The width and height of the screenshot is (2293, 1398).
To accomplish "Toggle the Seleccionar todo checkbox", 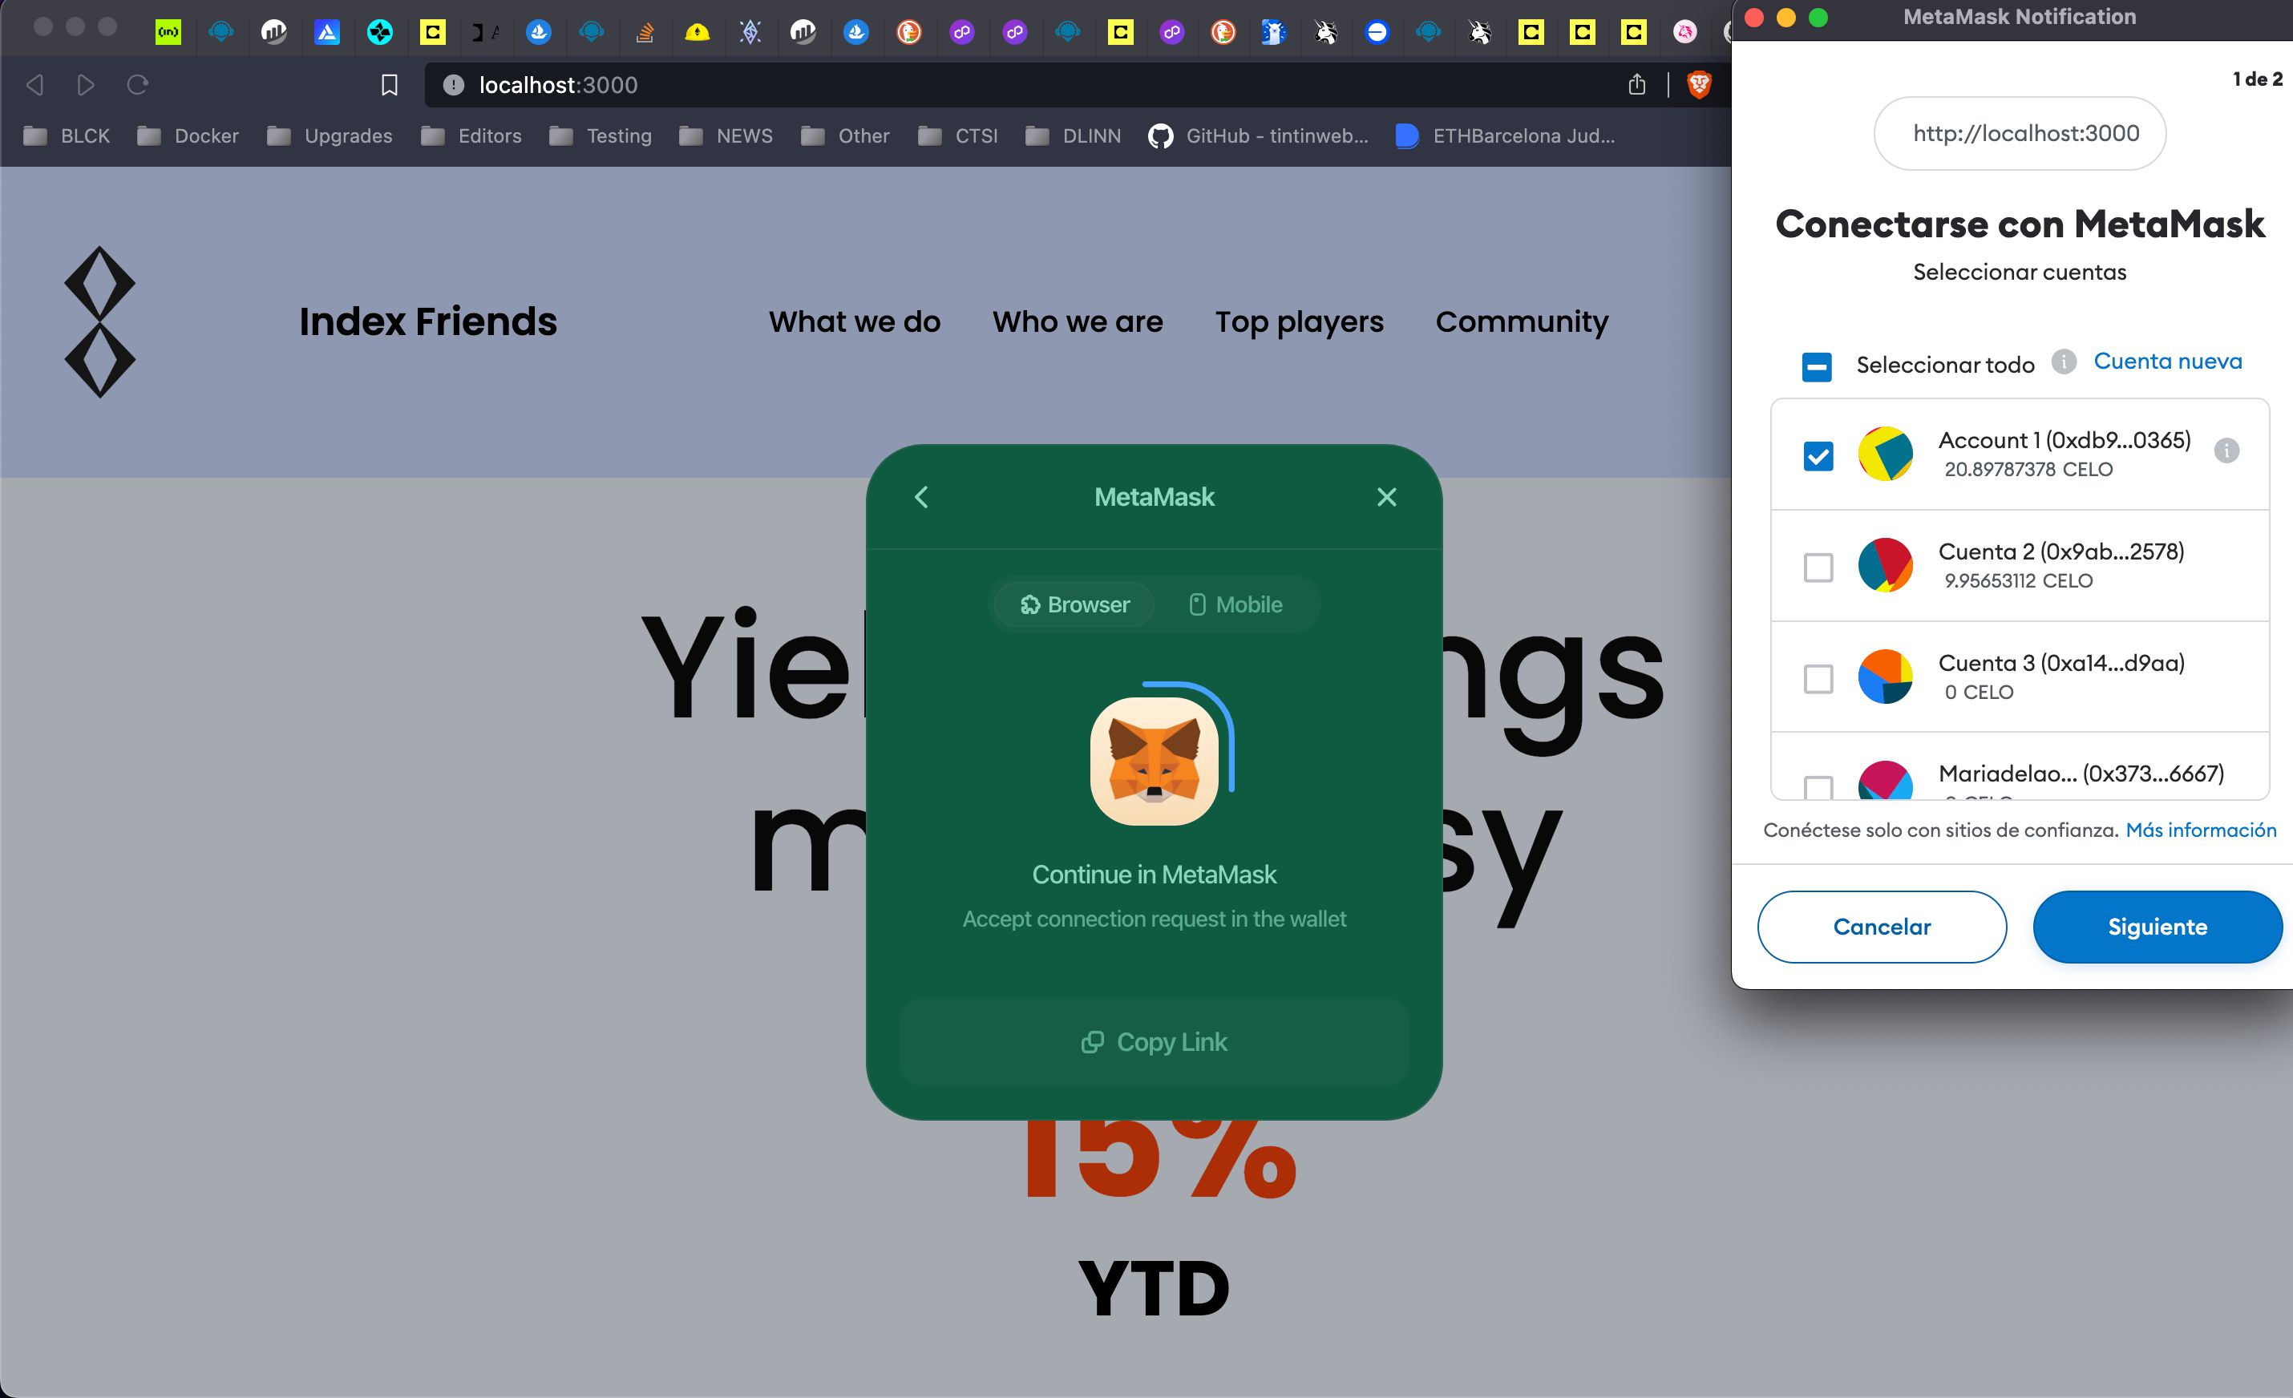I will [x=1817, y=366].
